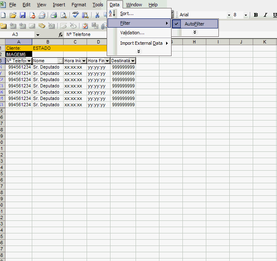The image size is (277, 261).
Task: Select the yellow ESTADO cell
Action: 48,48
